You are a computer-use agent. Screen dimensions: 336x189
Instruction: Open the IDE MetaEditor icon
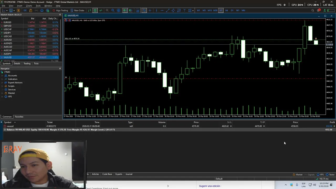point(25,10)
